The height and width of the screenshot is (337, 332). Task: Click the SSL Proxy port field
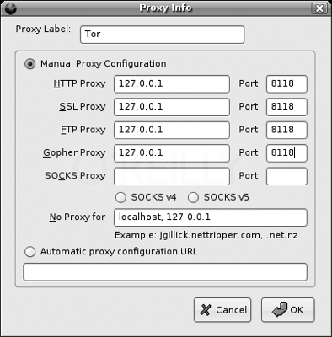[x=286, y=107]
